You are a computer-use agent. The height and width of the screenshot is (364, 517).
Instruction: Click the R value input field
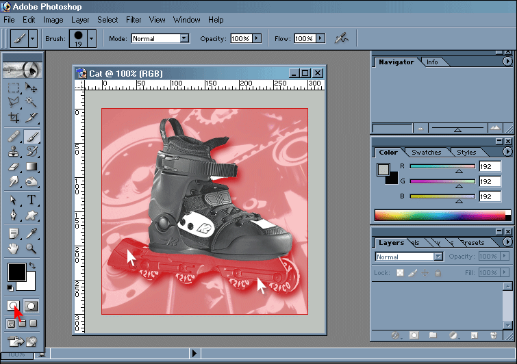[490, 166]
